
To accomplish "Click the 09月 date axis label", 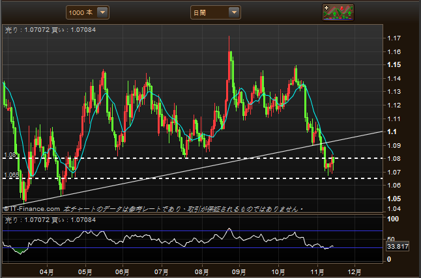I will (x=239, y=272).
